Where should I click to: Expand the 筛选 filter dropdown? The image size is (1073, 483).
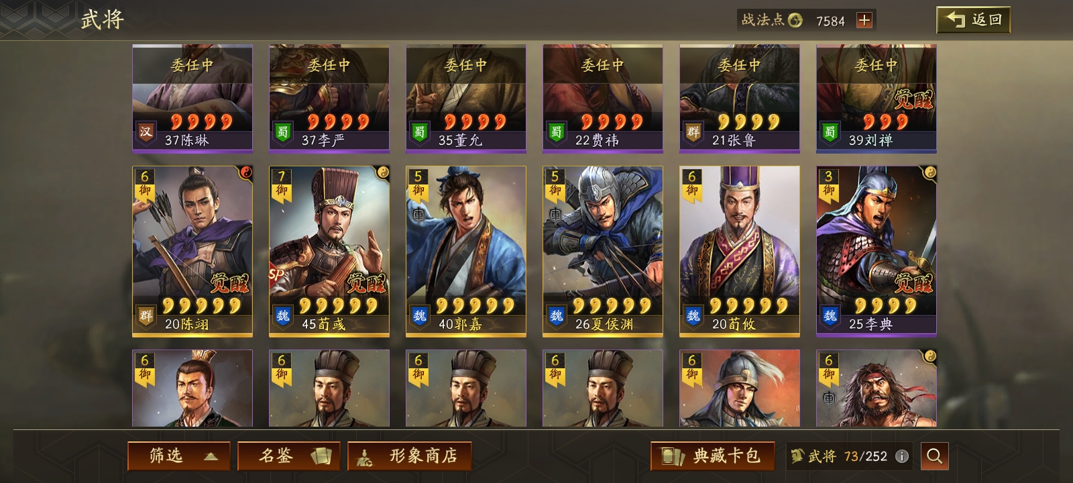[x=179, y=456]
